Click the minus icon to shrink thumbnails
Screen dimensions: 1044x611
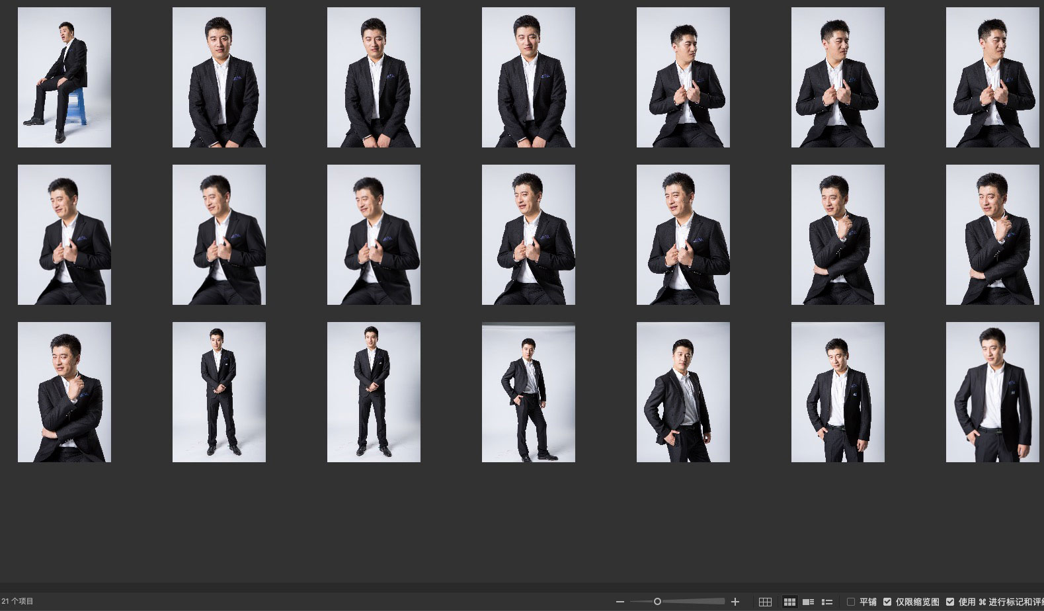pos(620,602)
